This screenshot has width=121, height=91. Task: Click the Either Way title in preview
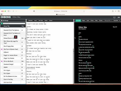(x=83, y=27)
